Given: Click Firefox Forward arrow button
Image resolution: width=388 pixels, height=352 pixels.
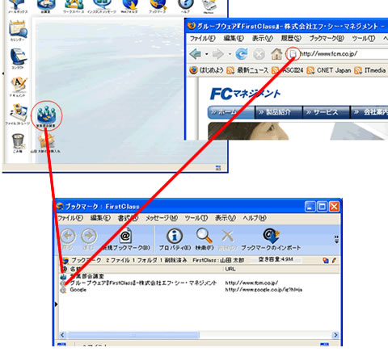Looking at the screenshot, I should 218,54.
